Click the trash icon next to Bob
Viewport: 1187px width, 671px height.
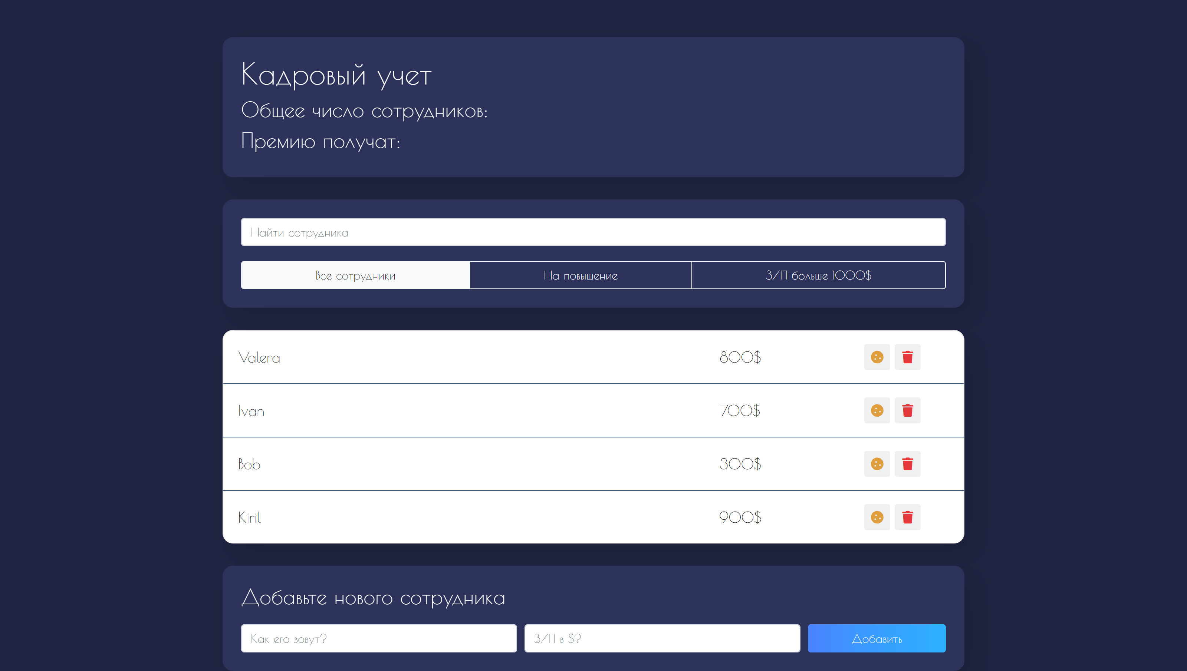point(908,464)
